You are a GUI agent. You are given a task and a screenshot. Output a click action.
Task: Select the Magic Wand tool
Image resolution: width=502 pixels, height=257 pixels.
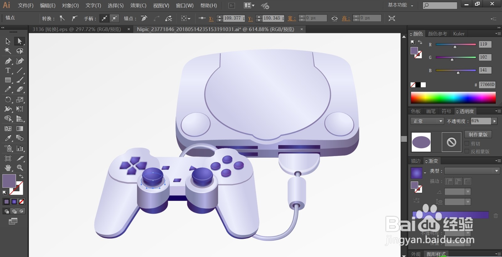[8, 51]
